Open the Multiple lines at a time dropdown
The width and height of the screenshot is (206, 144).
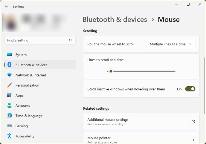click(x=171, y=44)
